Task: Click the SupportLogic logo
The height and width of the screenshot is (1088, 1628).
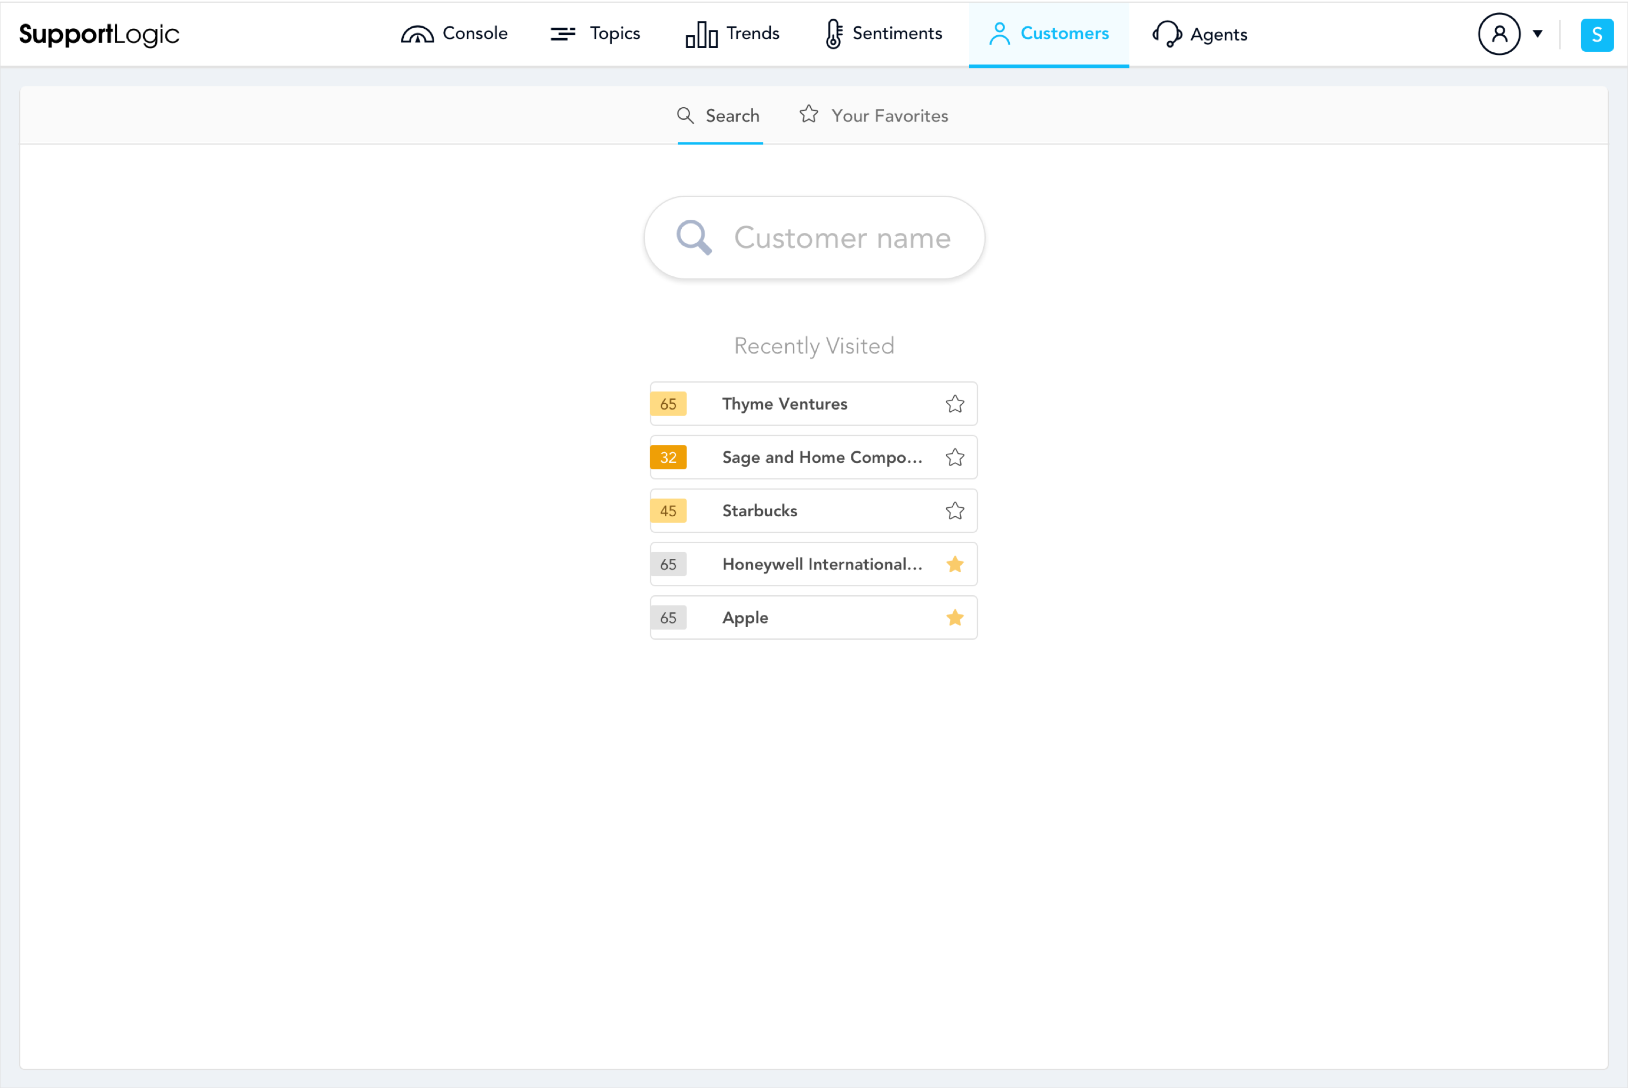Action: click(99, 34)
